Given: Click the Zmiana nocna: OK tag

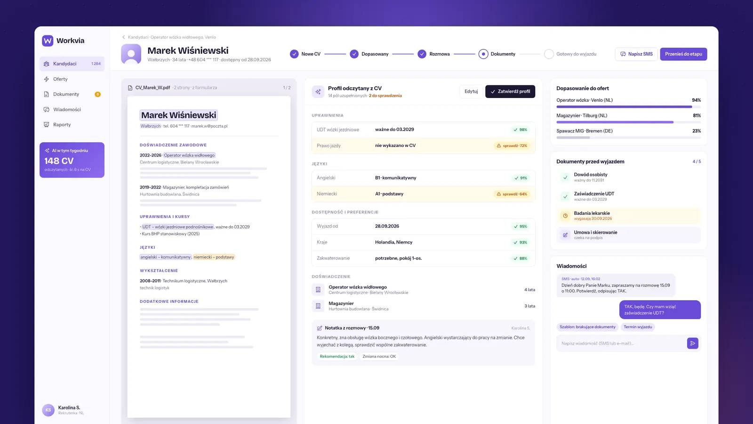Looking at the screenshot, I should coord(379,357).
